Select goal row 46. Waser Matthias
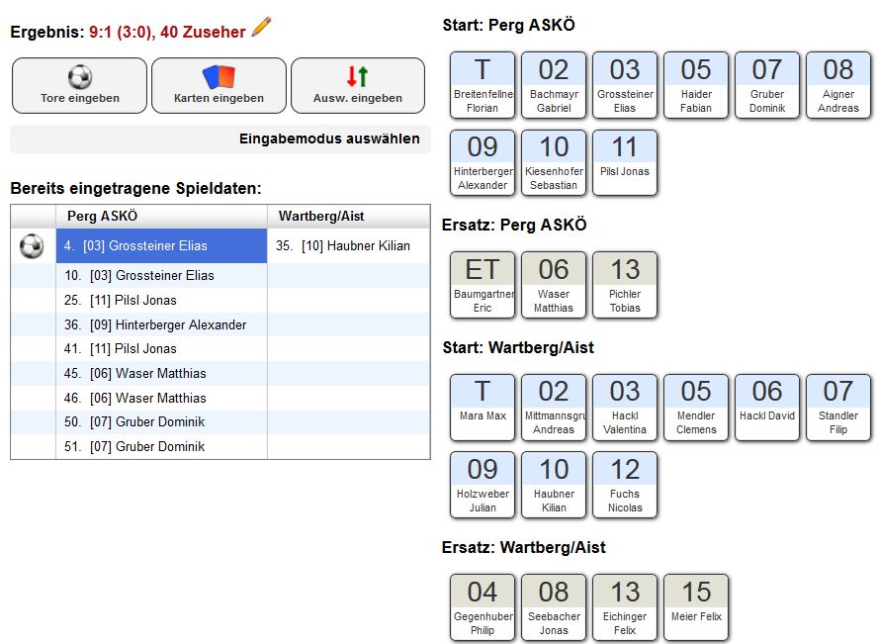The width and height of the screenshot is (878, 644). click(x=161, y=398)
